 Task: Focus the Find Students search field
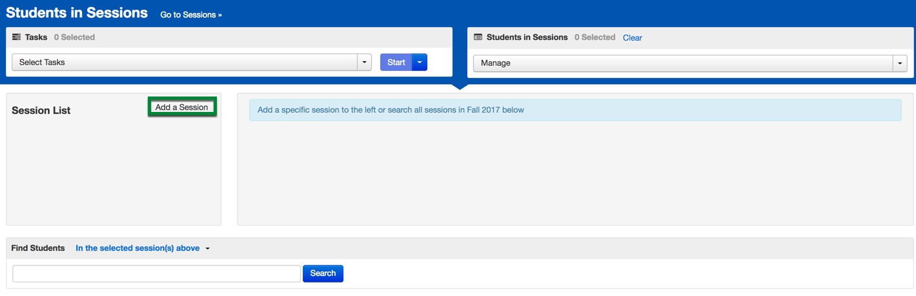tap(157, 273)
